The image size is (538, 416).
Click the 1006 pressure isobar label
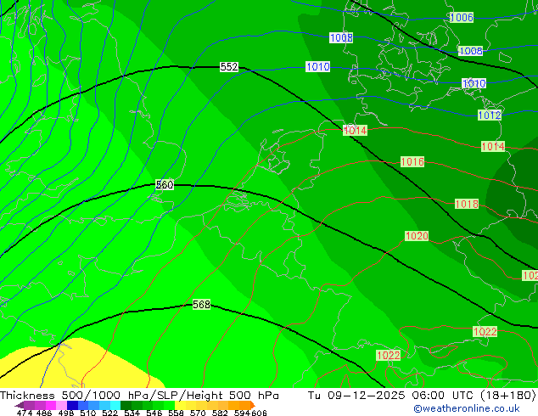pos(462,18)
